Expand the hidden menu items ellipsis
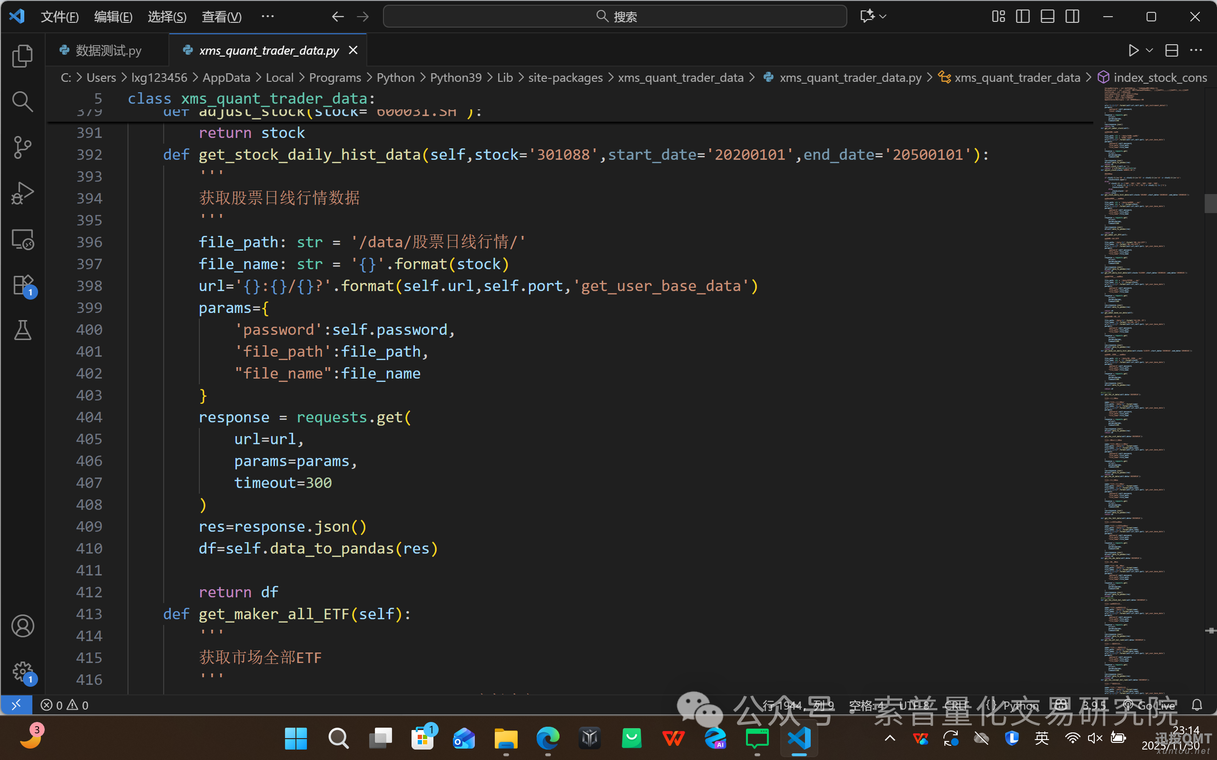This screenshot has width=1217, height=760. (267, 17)
